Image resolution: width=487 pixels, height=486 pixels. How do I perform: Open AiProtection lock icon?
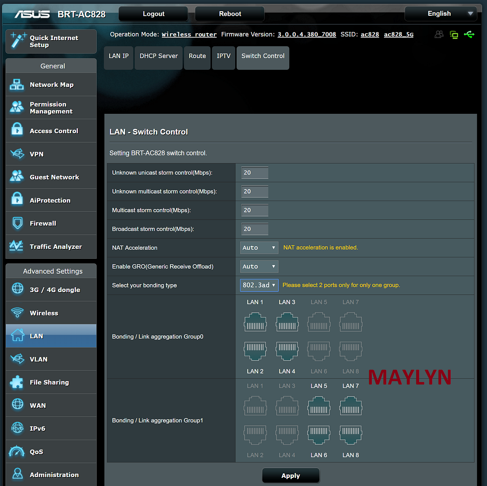pyautogui.click(x=17, y=199)
